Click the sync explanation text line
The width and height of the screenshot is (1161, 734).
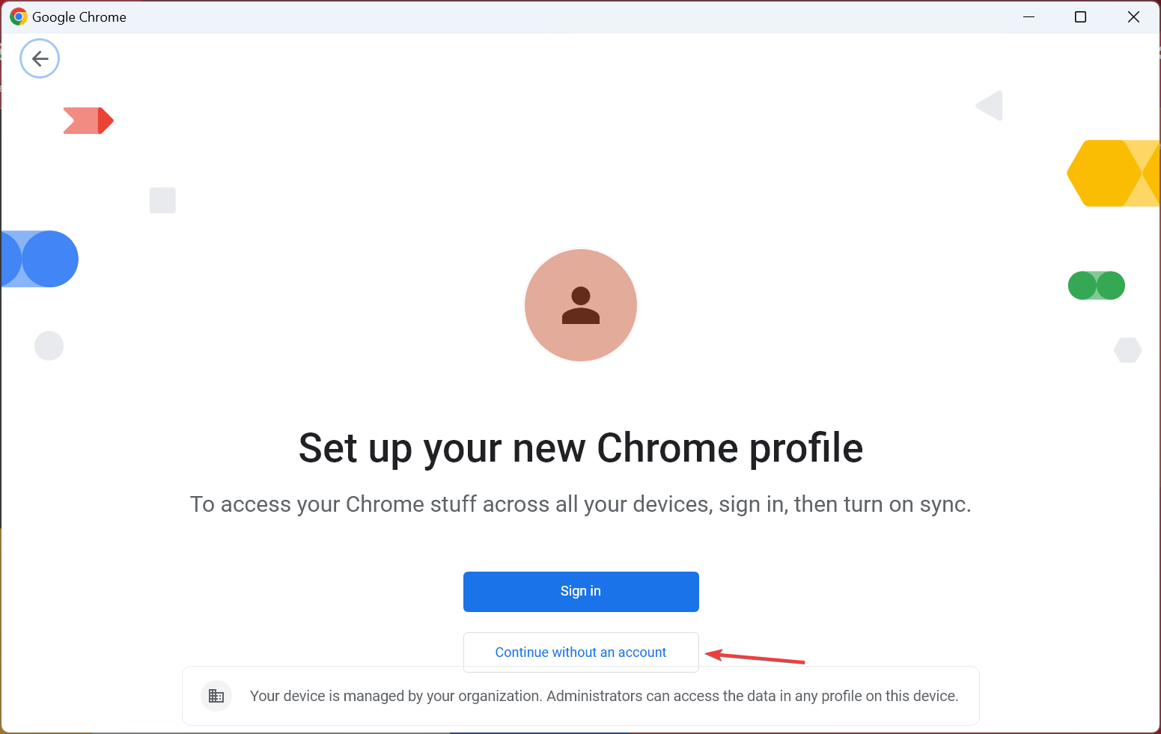tap(581, 504)
